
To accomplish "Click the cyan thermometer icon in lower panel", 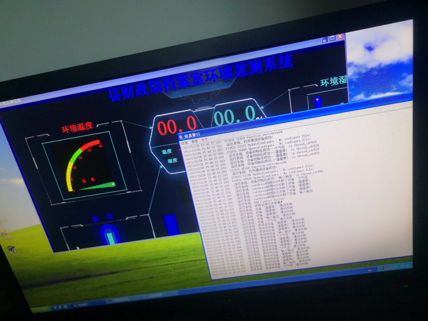I will (x=110, y=237).
